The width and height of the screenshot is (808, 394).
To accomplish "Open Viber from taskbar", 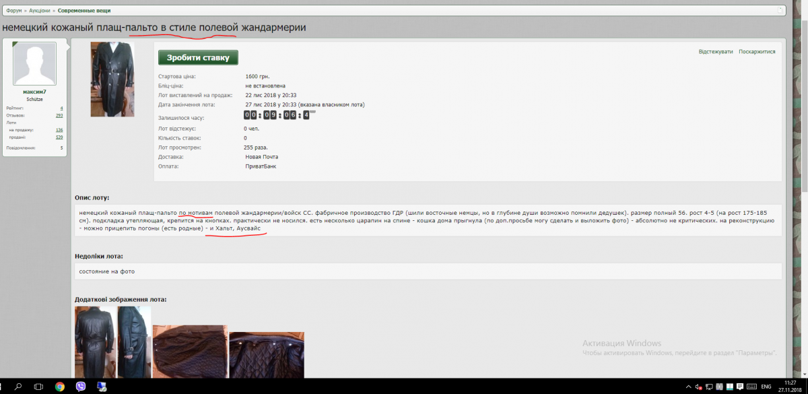I will (x=81, y=387).
